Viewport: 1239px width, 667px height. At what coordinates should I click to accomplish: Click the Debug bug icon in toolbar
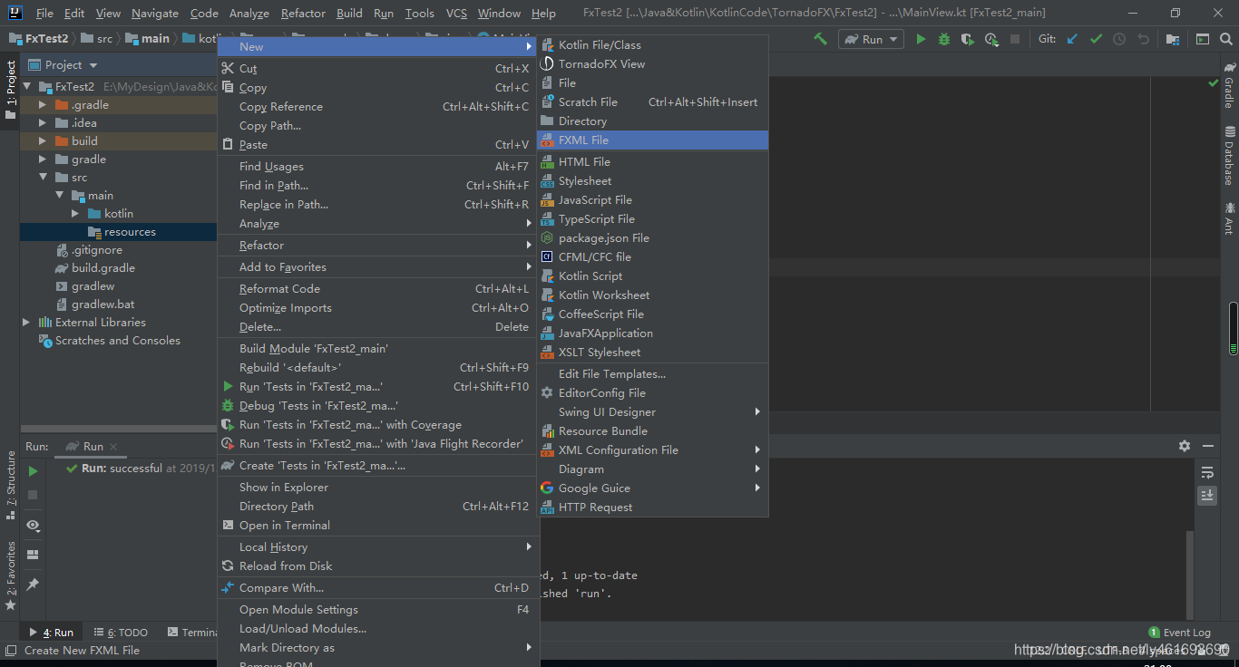click(x=944, y=39)
